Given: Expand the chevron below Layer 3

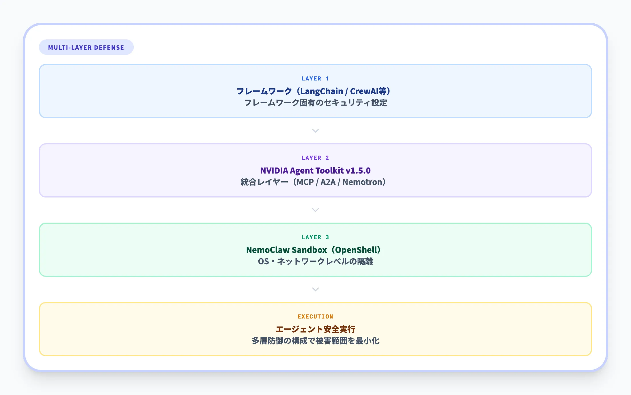Looking at the screenshot, I should pyautogui.click(x=315, y=289).
